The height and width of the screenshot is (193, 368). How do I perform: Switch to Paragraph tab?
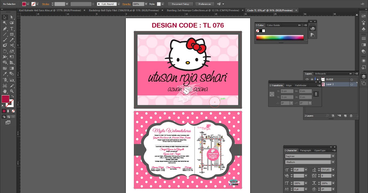coord(305,150)
